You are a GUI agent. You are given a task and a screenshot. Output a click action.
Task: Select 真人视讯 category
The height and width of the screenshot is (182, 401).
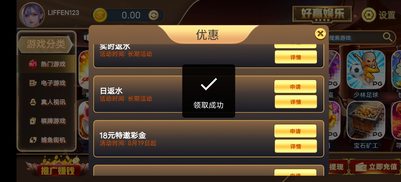click(x=47, y=102)
